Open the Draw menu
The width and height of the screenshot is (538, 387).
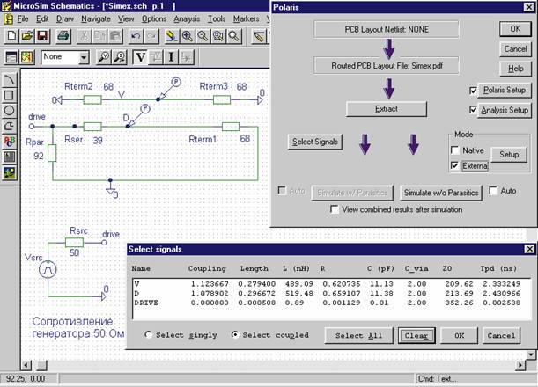click(x=65, y=18)
